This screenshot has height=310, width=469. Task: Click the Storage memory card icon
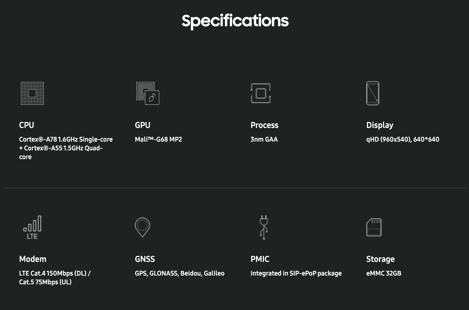coord(374,227)
